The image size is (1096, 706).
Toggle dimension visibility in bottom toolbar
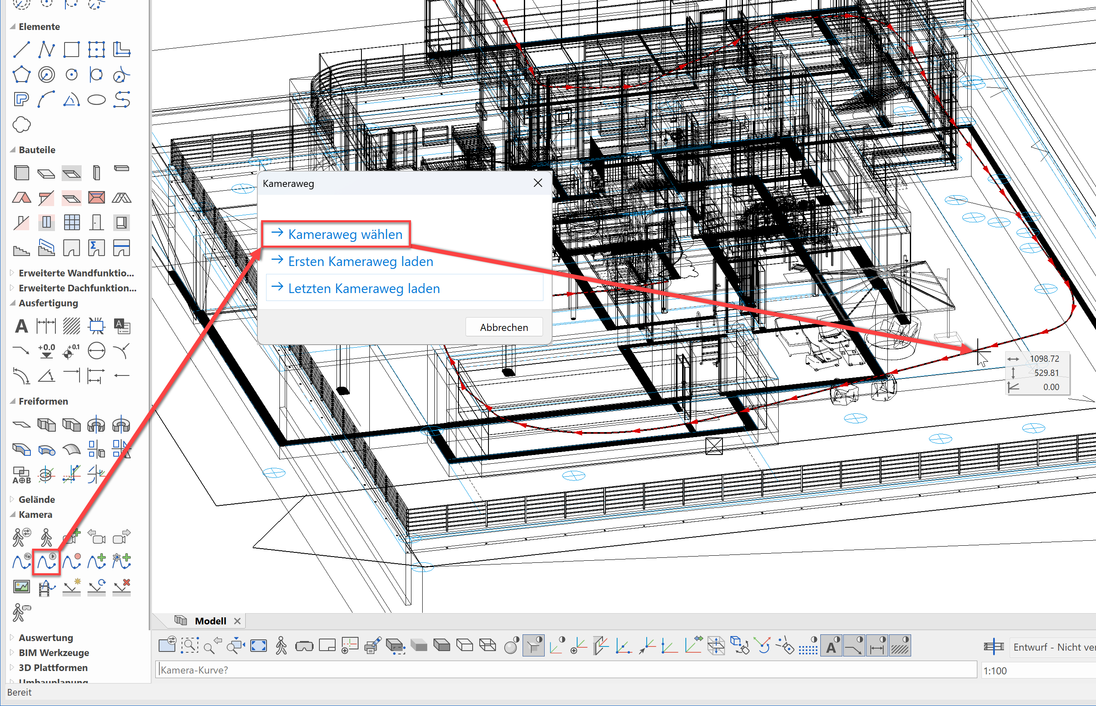coord(877,646)
